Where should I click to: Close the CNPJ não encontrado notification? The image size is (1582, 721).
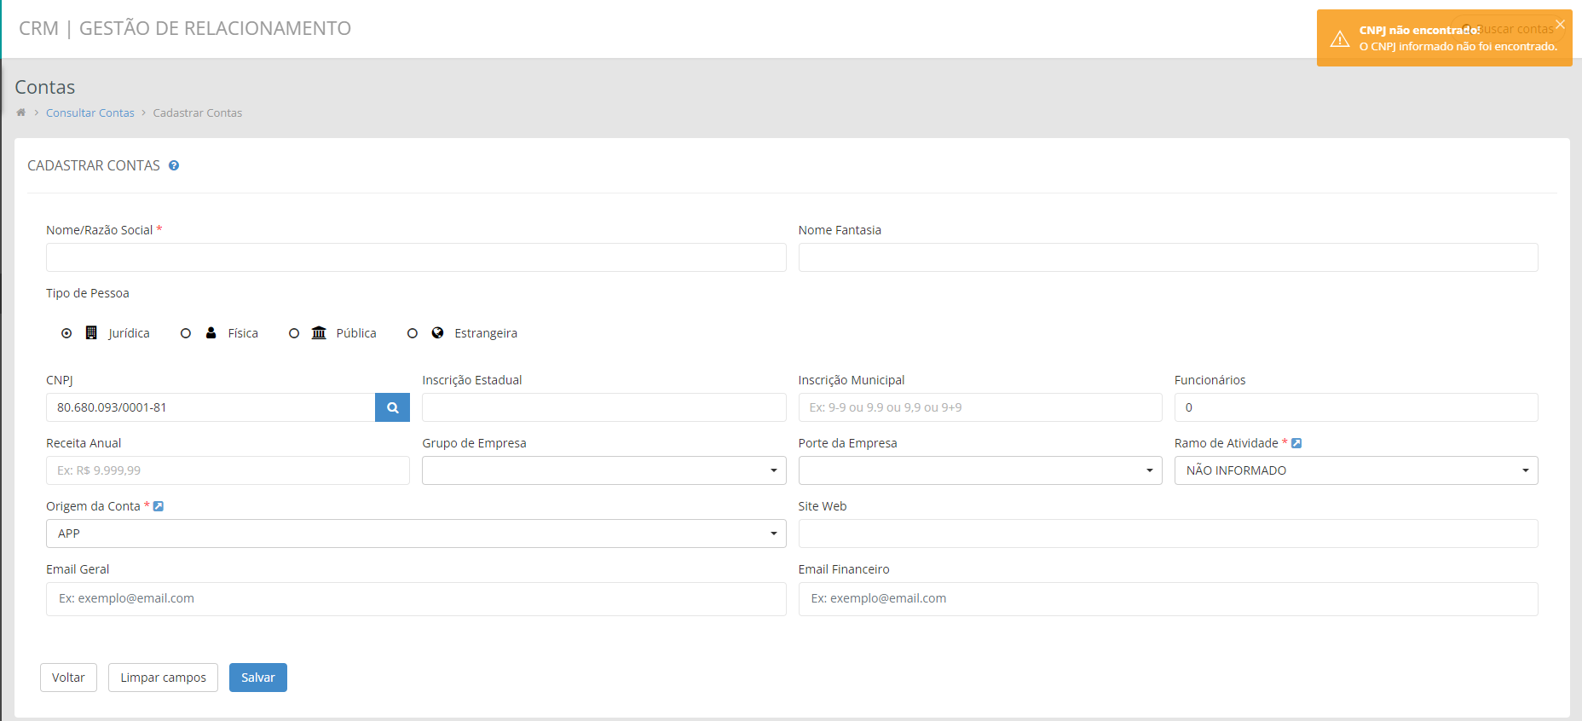point(1560,24)
